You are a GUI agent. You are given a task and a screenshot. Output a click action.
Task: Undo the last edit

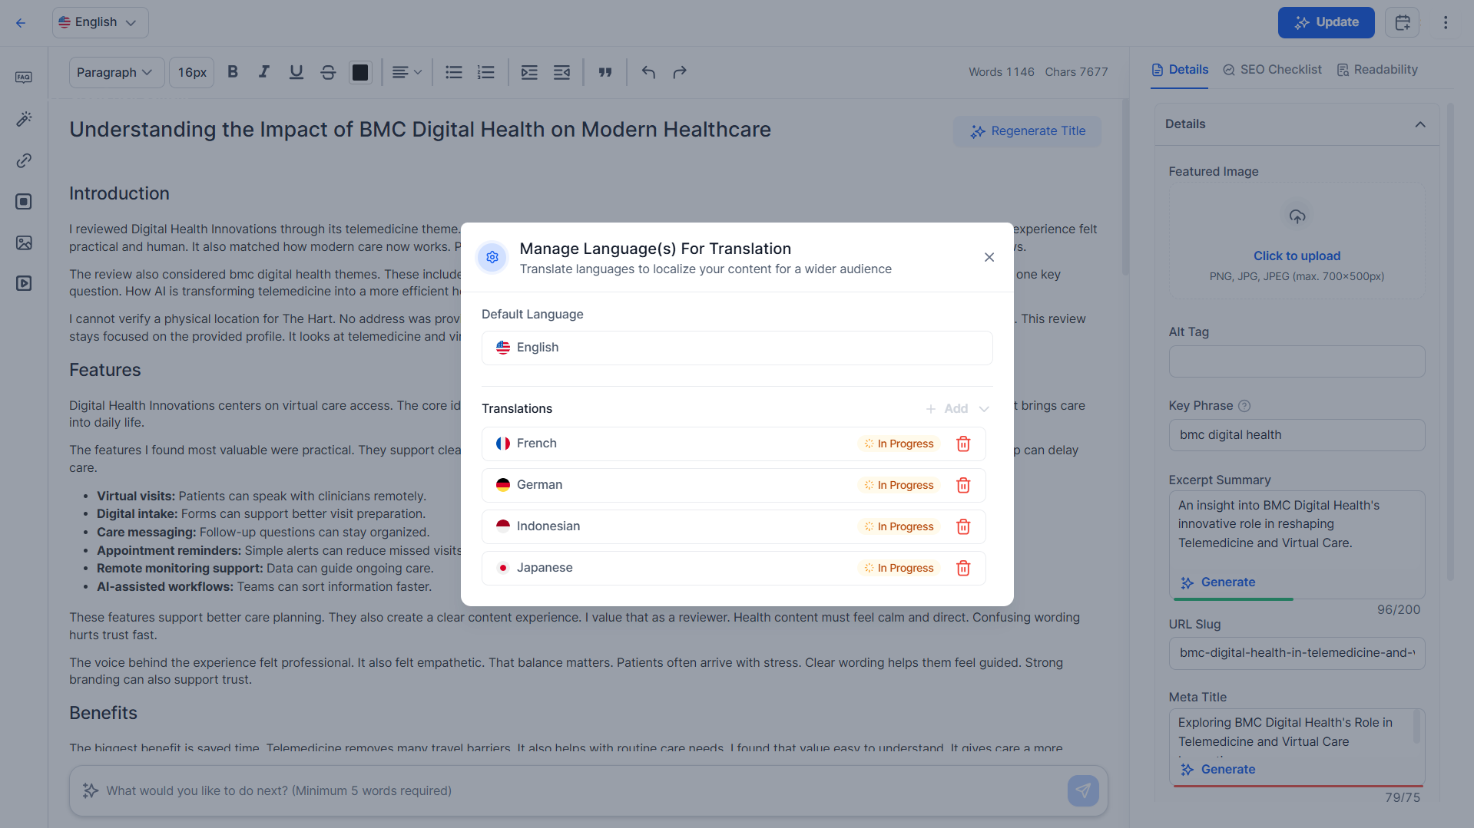click(x=648, y=72)
